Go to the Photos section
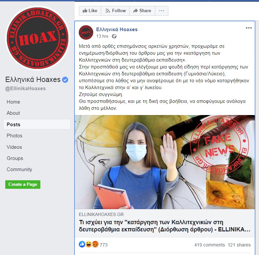The width and height of the screenshot is (259, 255). tap(14, 136)
